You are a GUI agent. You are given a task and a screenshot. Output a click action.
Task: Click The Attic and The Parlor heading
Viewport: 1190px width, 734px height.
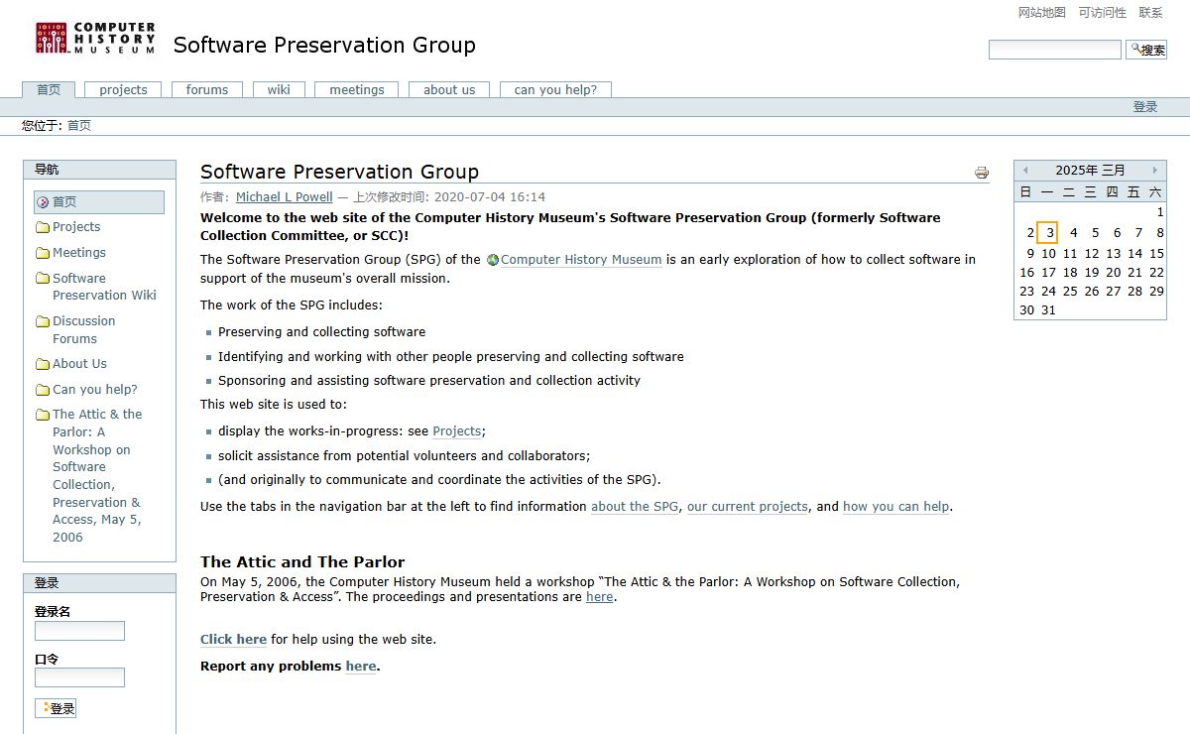302,562
